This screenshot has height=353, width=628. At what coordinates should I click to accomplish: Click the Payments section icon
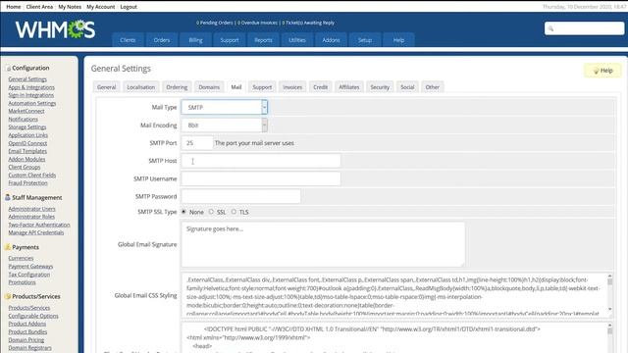[x=8, y=247]
